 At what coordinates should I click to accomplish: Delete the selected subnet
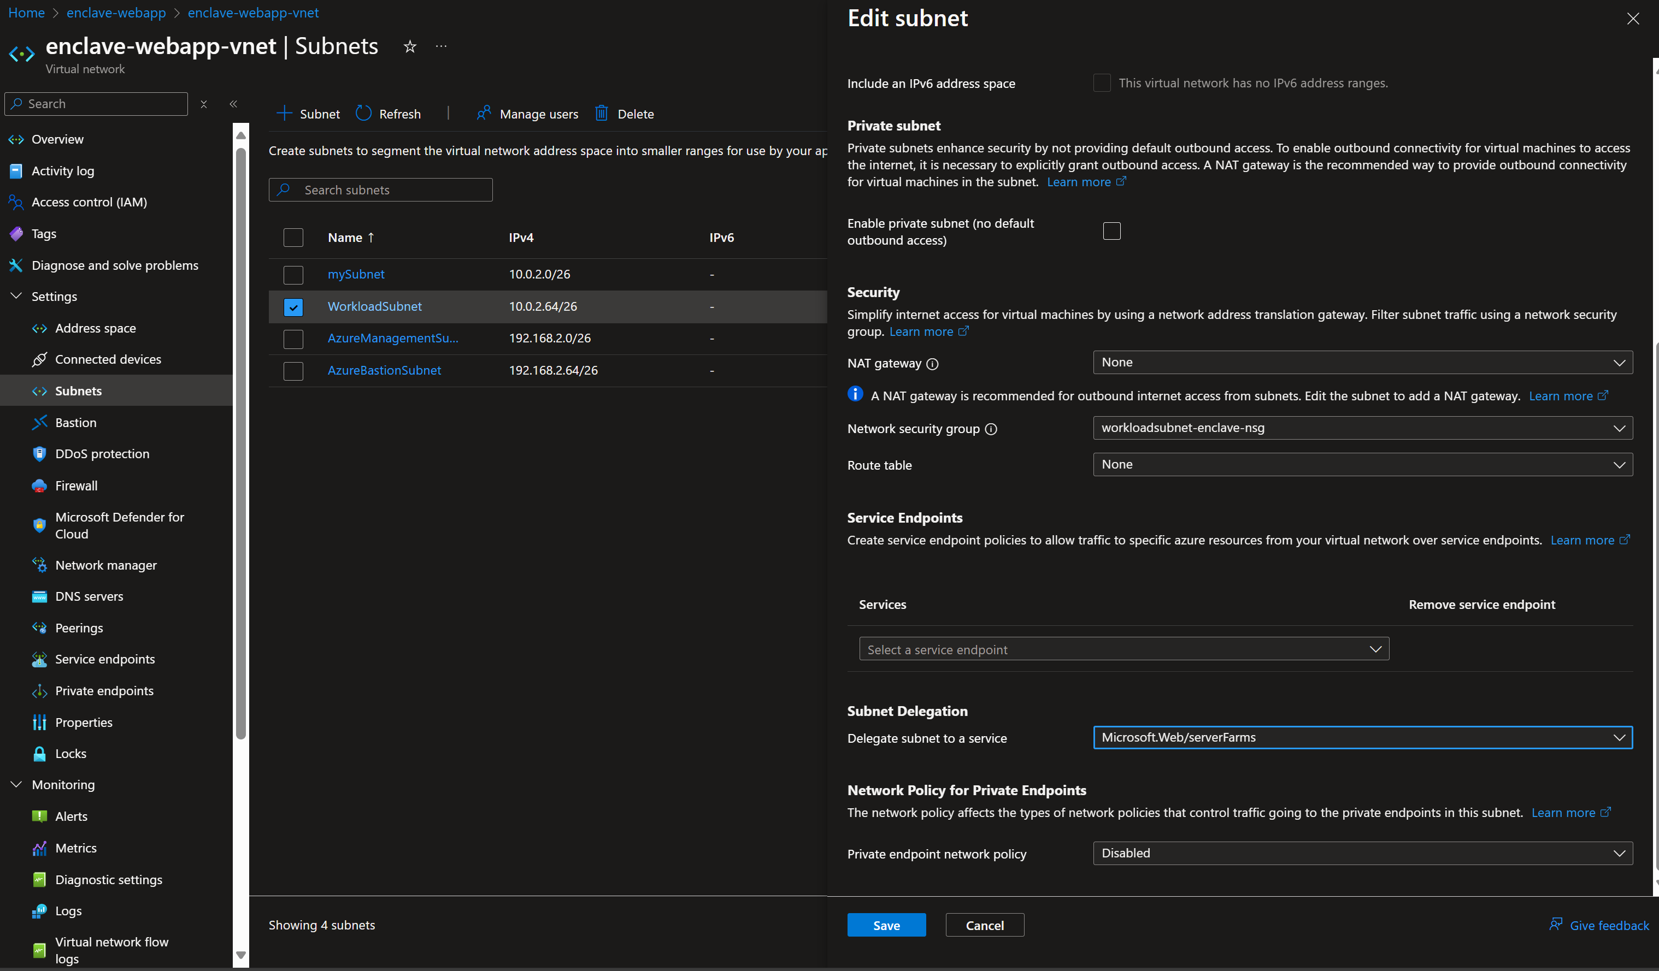[624, 114]
